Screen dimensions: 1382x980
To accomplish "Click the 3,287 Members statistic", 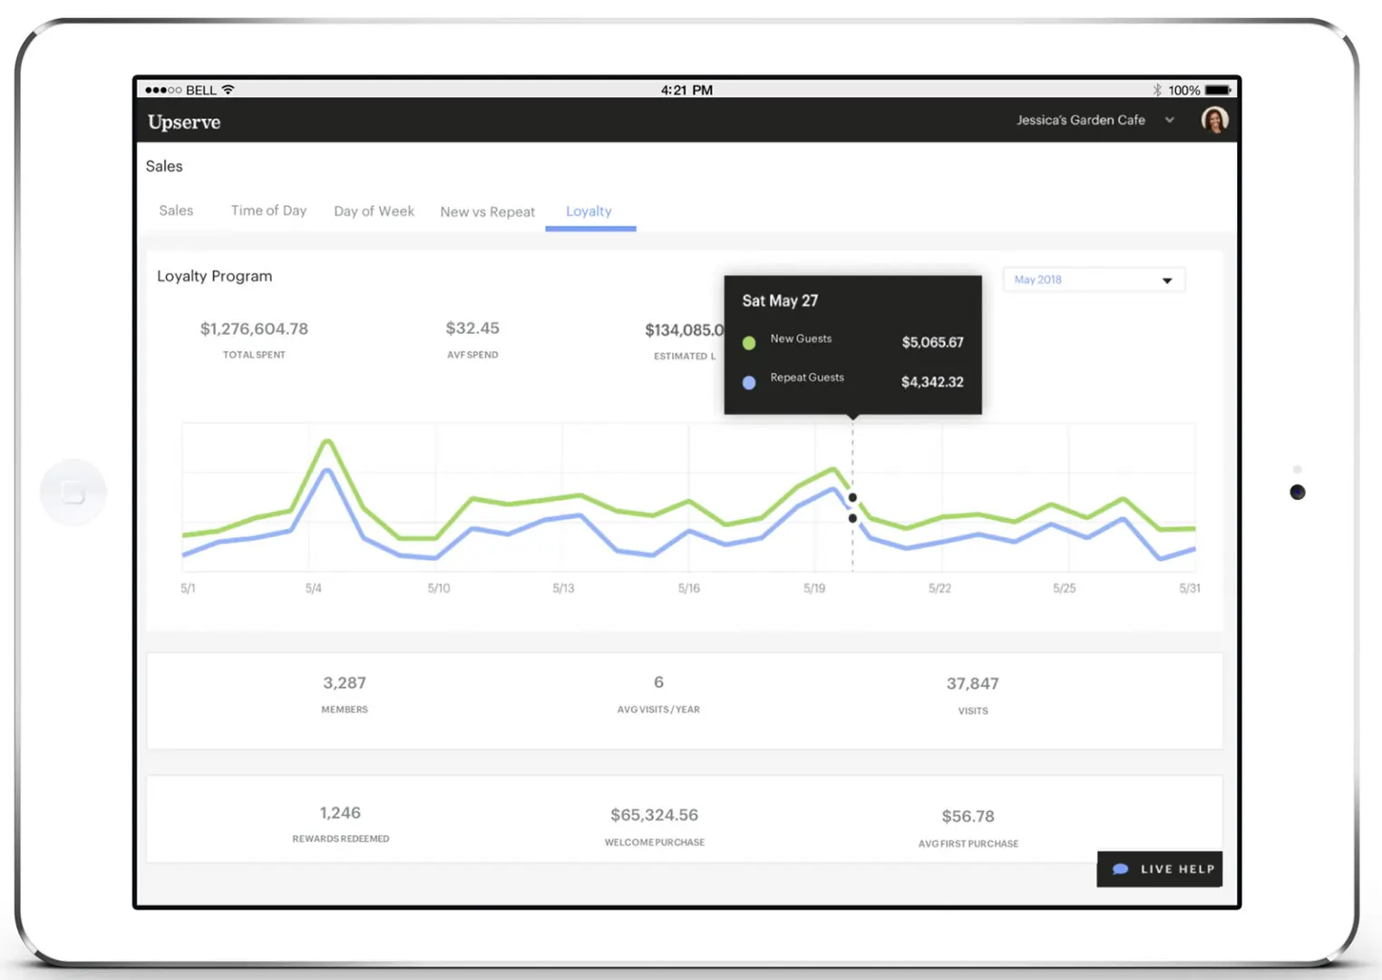I will point(345,693).
